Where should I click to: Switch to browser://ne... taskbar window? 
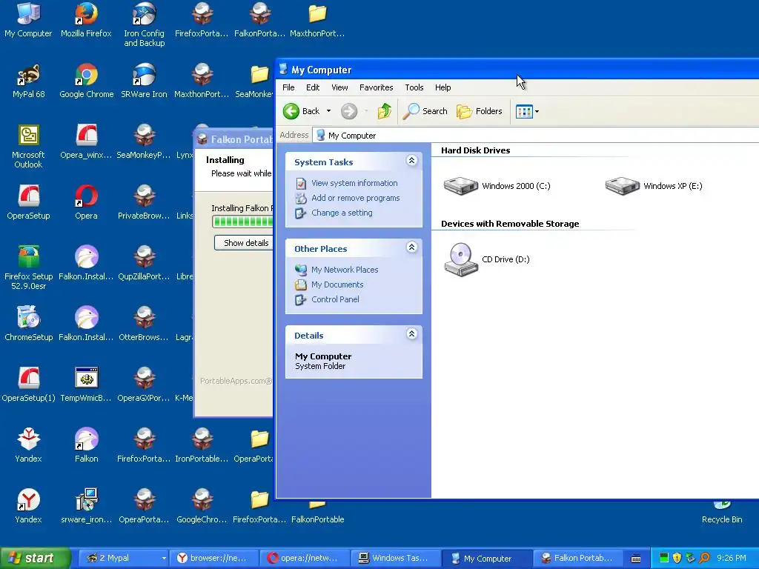point(213,559)
